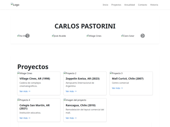The width and height of the screenshot is (170, 127).
Task: Select Claro Solar carousel image
Action: coord(127,36)
